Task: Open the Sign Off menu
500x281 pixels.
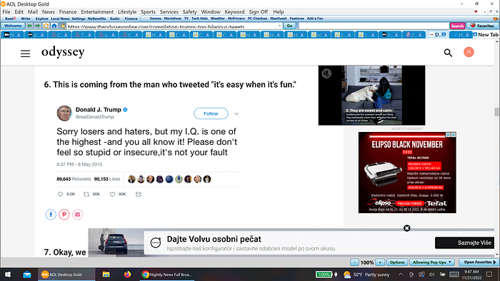Action: tap(259, 12)
